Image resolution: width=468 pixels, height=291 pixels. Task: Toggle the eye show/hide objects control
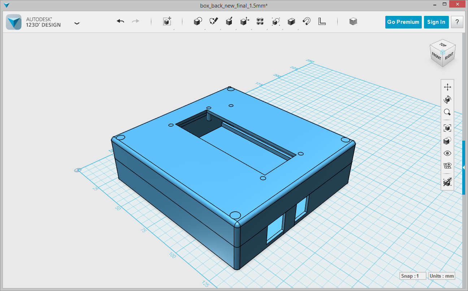(x=447, y=153)
